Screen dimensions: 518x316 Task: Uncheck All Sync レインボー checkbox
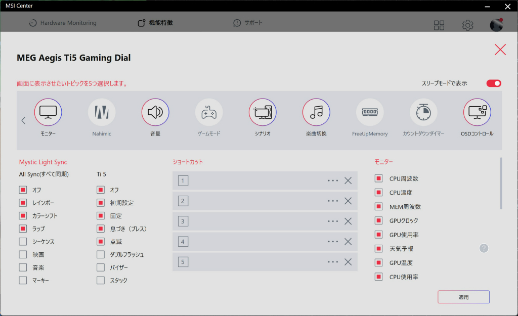pyautogui.click(x=23, y=203)
